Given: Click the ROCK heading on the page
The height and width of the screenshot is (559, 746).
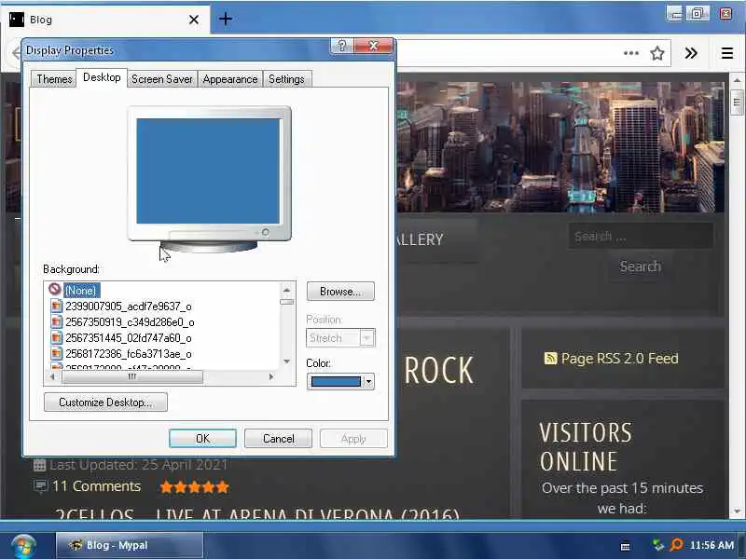Looking at the screenshot, I should click(438, 370).
